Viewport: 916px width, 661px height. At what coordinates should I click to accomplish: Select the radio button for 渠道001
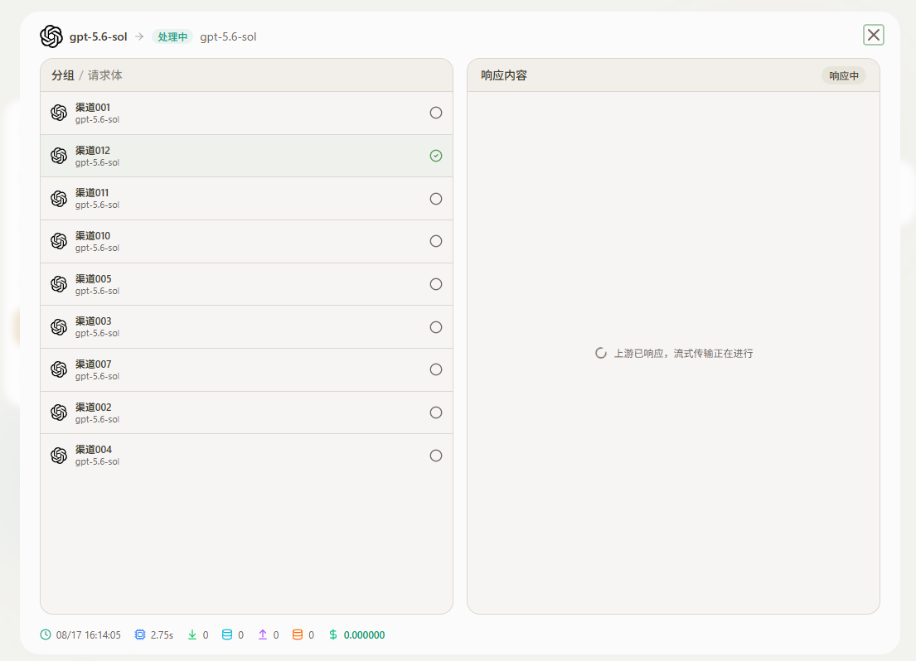[436, 113]
